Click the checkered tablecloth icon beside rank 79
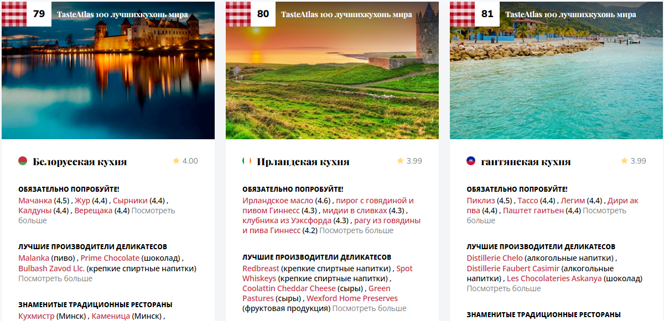Screen dimensions: 664x321 (14, 14)
